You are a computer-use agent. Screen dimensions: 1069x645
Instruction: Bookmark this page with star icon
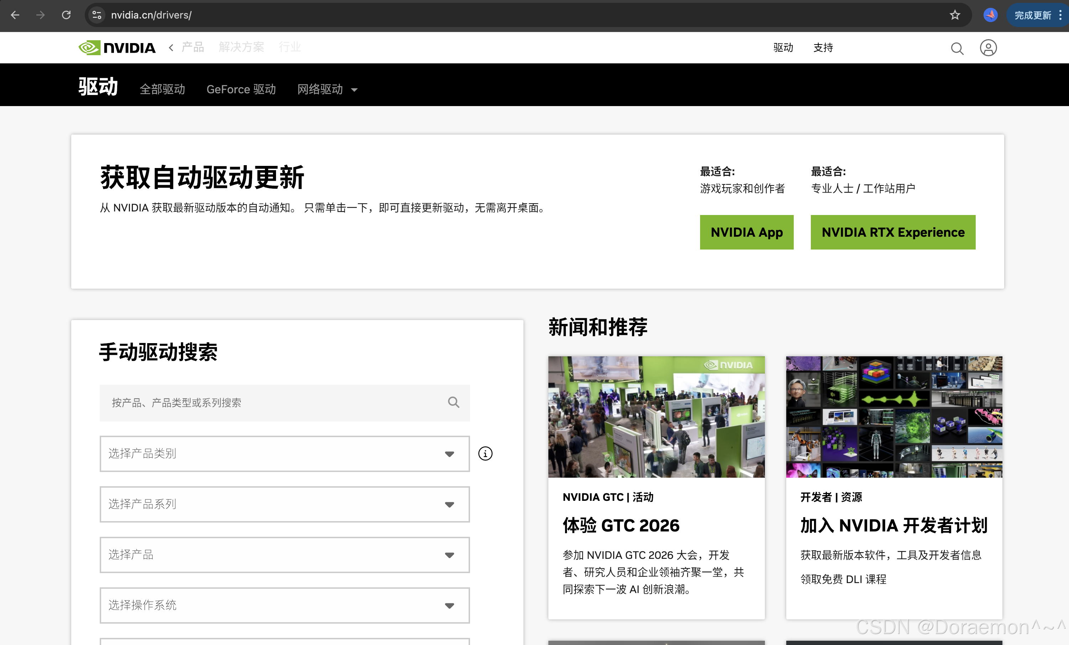pos(954,15)
